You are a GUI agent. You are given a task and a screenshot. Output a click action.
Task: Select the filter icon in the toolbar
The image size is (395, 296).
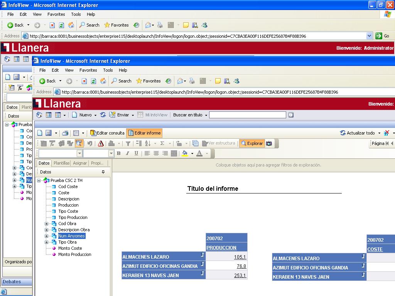pos(128,143)
